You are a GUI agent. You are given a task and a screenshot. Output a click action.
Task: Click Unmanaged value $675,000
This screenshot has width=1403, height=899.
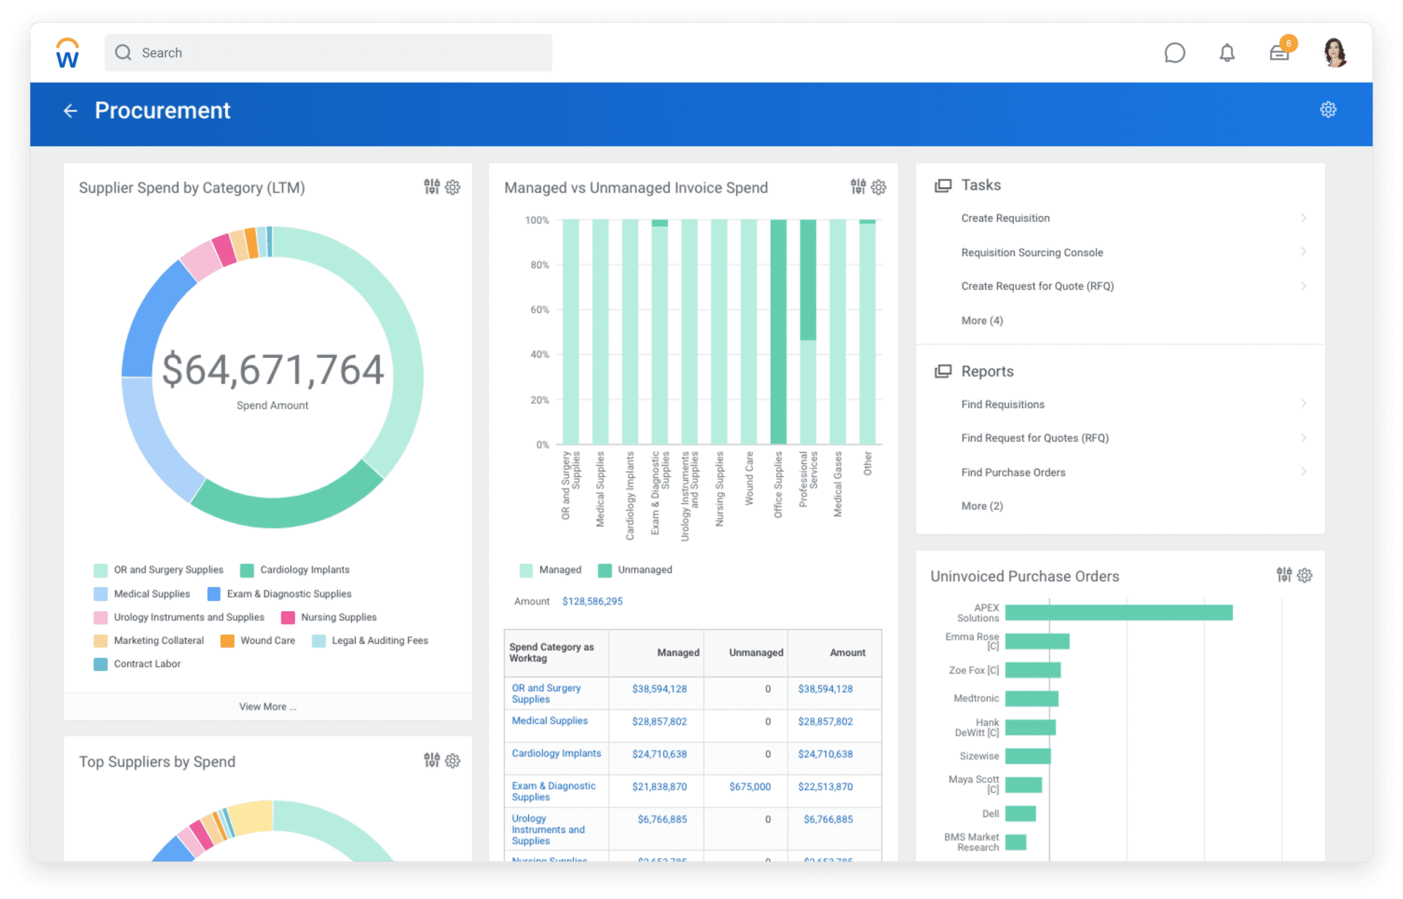pos(750,787)
